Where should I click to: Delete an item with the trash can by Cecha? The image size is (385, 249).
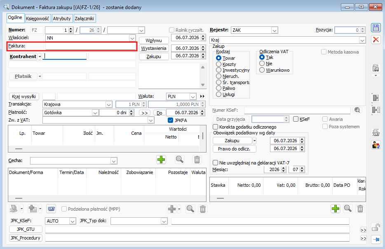197,160
